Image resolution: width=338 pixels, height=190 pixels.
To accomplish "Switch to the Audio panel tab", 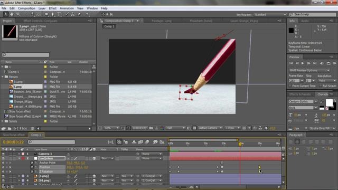I will [305, 21].
